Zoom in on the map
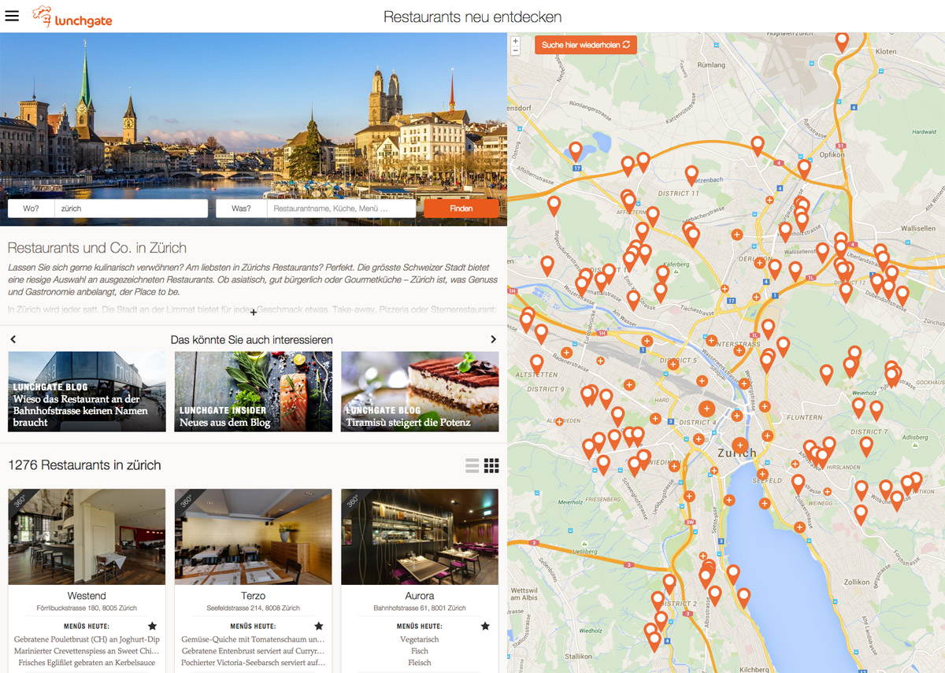Image resolution: width=945 pixels, height=673 pixels. tap(516, 41)
